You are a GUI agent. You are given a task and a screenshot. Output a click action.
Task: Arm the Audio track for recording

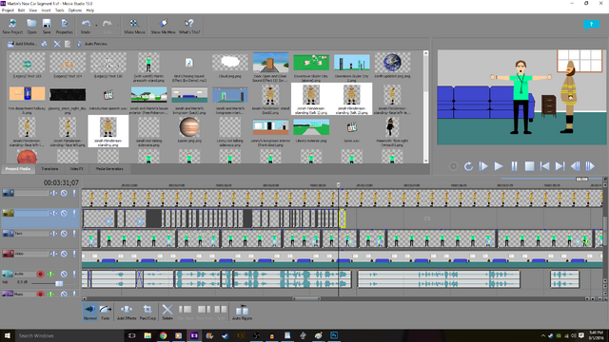pyautogui.click(x=40, y=274)
